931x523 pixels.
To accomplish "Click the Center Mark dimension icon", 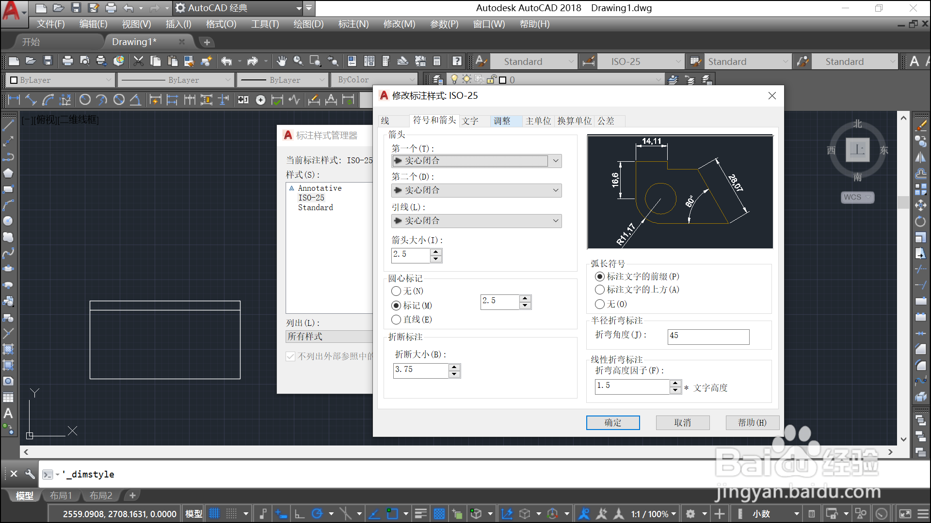I will pos(260,100).
